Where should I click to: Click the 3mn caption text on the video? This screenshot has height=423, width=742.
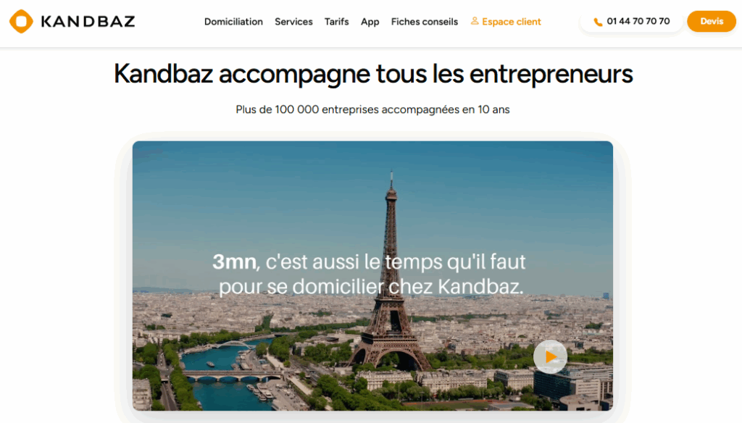pos(234,261)
